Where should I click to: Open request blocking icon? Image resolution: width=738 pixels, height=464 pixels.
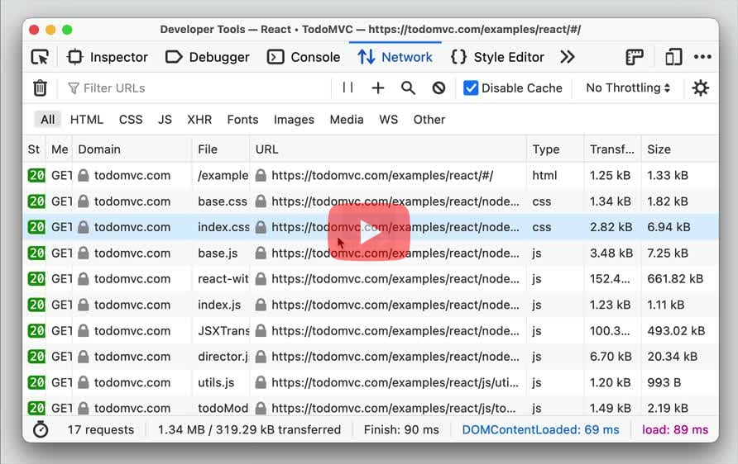[438, 88]
